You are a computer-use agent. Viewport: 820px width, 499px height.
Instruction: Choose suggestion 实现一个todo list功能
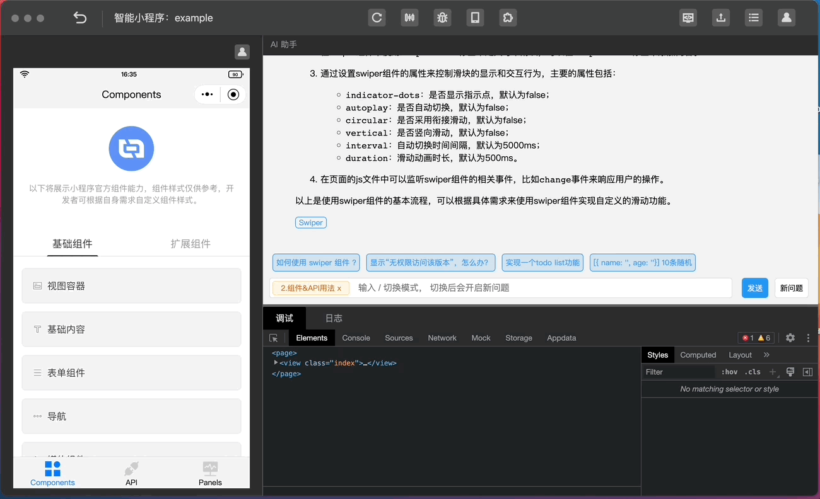click(542, 263)
